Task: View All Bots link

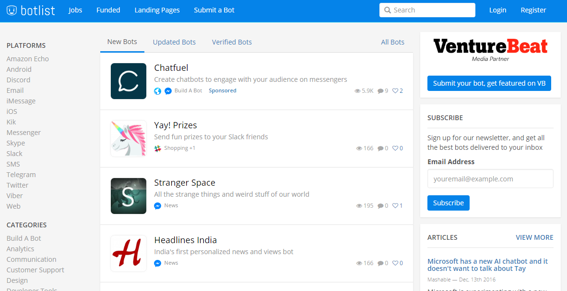Action: [393, 42]
